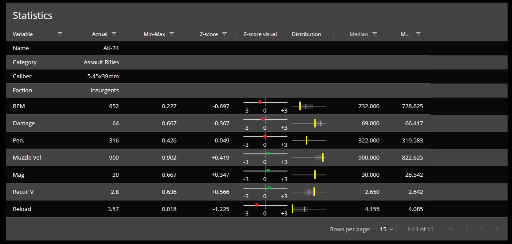The image size is (512, 244).
Task: Select the Muzzle Vel row label
Action: pos(27,157)
